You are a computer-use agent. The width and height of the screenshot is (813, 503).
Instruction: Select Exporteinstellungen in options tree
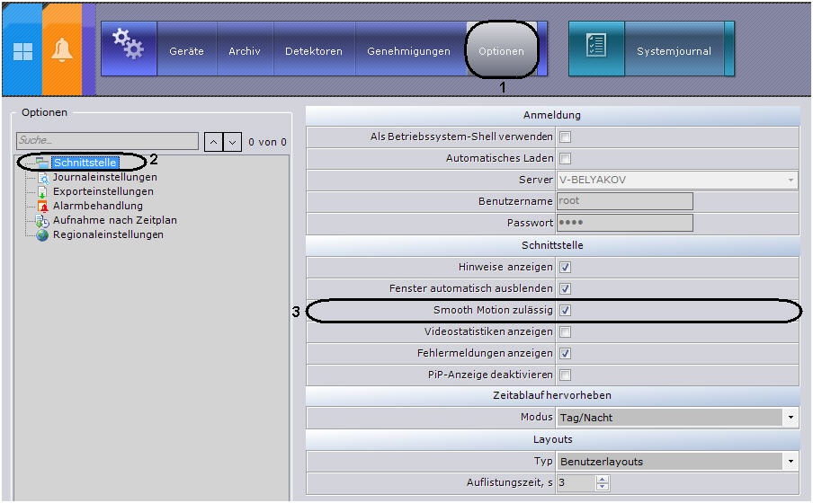[x=103, y=191]
